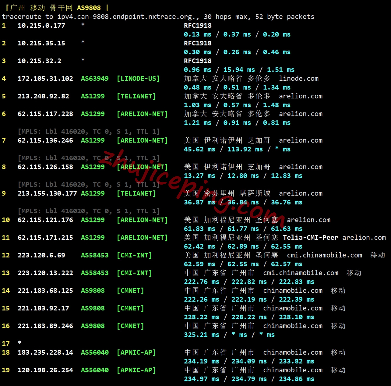The height and width of the screenshot is (386, 391).
Task: Click the 45.62 ms latency value
Action: coord(199,149)
